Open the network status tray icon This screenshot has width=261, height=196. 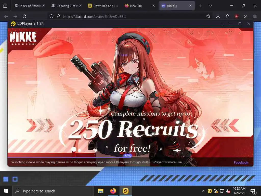coord(222,191)
